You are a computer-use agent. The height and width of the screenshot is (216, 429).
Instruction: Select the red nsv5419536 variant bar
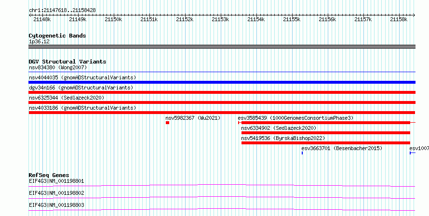(325, 143)
